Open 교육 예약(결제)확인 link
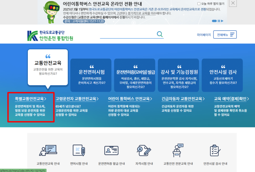The height and width of the screenshot is (172, 255). (x=231, y=99)
